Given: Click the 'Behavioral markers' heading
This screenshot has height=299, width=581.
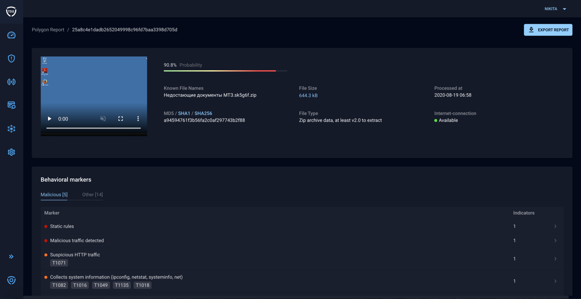Looking at the screenshot, I should pos(66,180).
